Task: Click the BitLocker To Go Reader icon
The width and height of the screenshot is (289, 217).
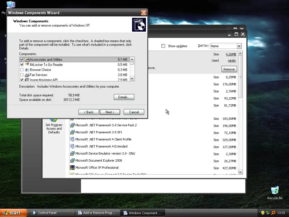Action: point(27,64)
